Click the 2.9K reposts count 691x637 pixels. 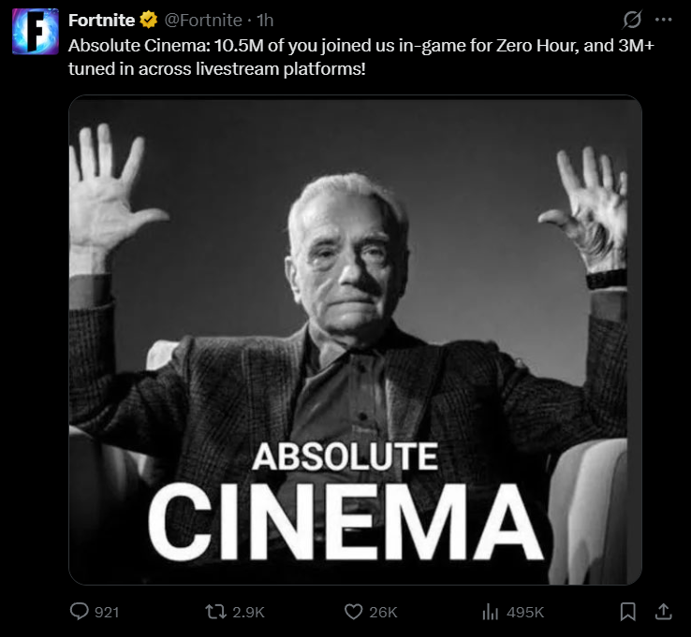pyautogui.click(x=248, y=612)
